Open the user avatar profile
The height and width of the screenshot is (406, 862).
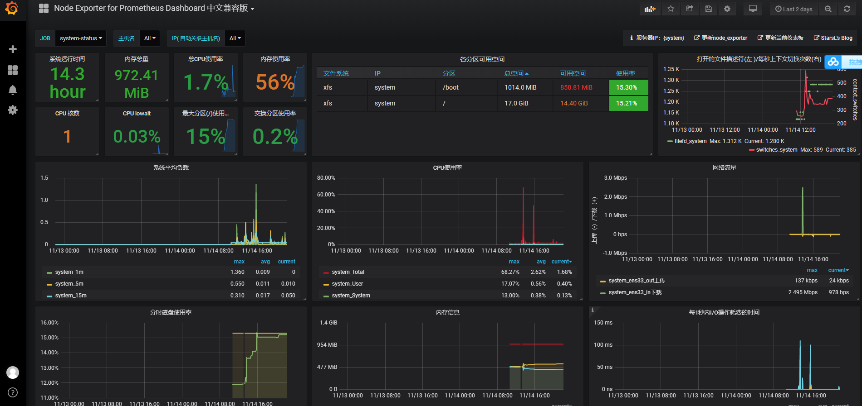click(13, 373)
